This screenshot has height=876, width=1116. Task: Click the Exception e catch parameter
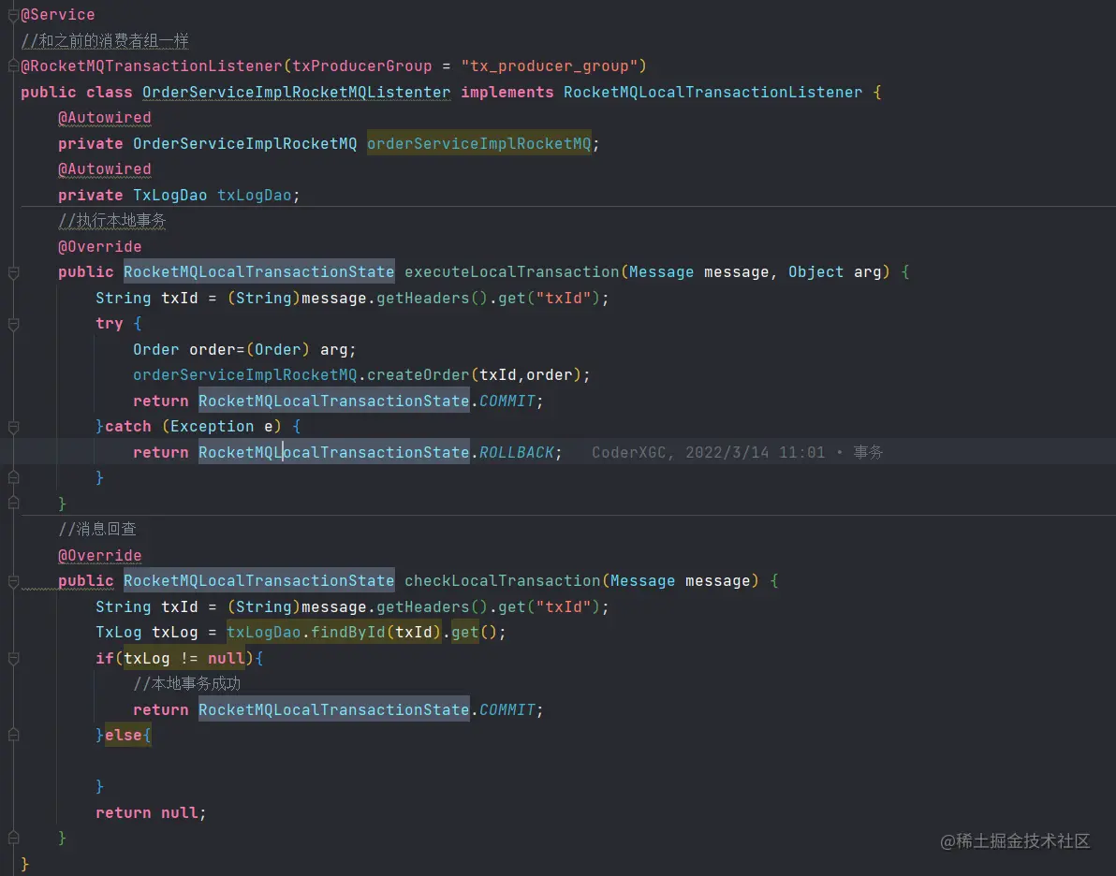click(221, 426)
